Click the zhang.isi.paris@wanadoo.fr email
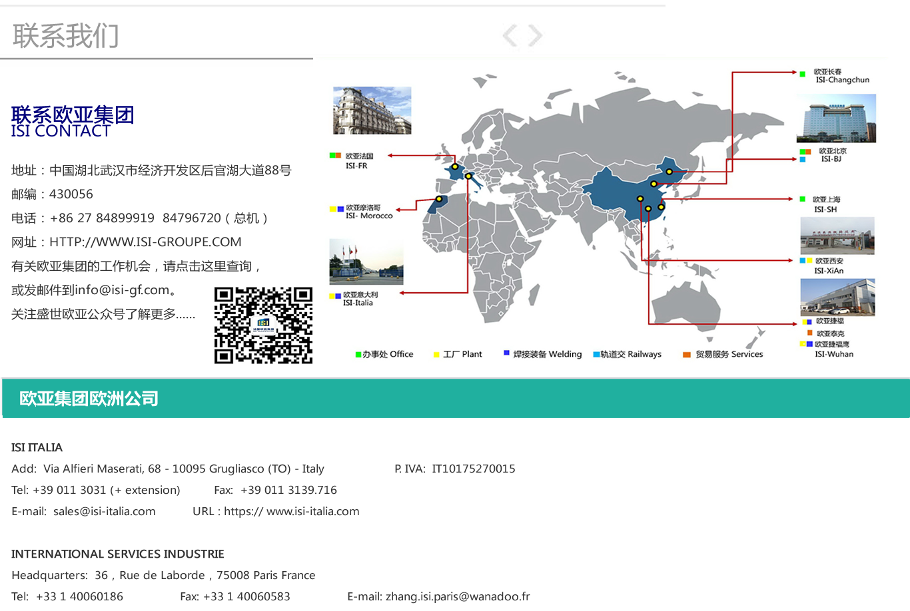The image size is (910, 611). click(458, 596)
